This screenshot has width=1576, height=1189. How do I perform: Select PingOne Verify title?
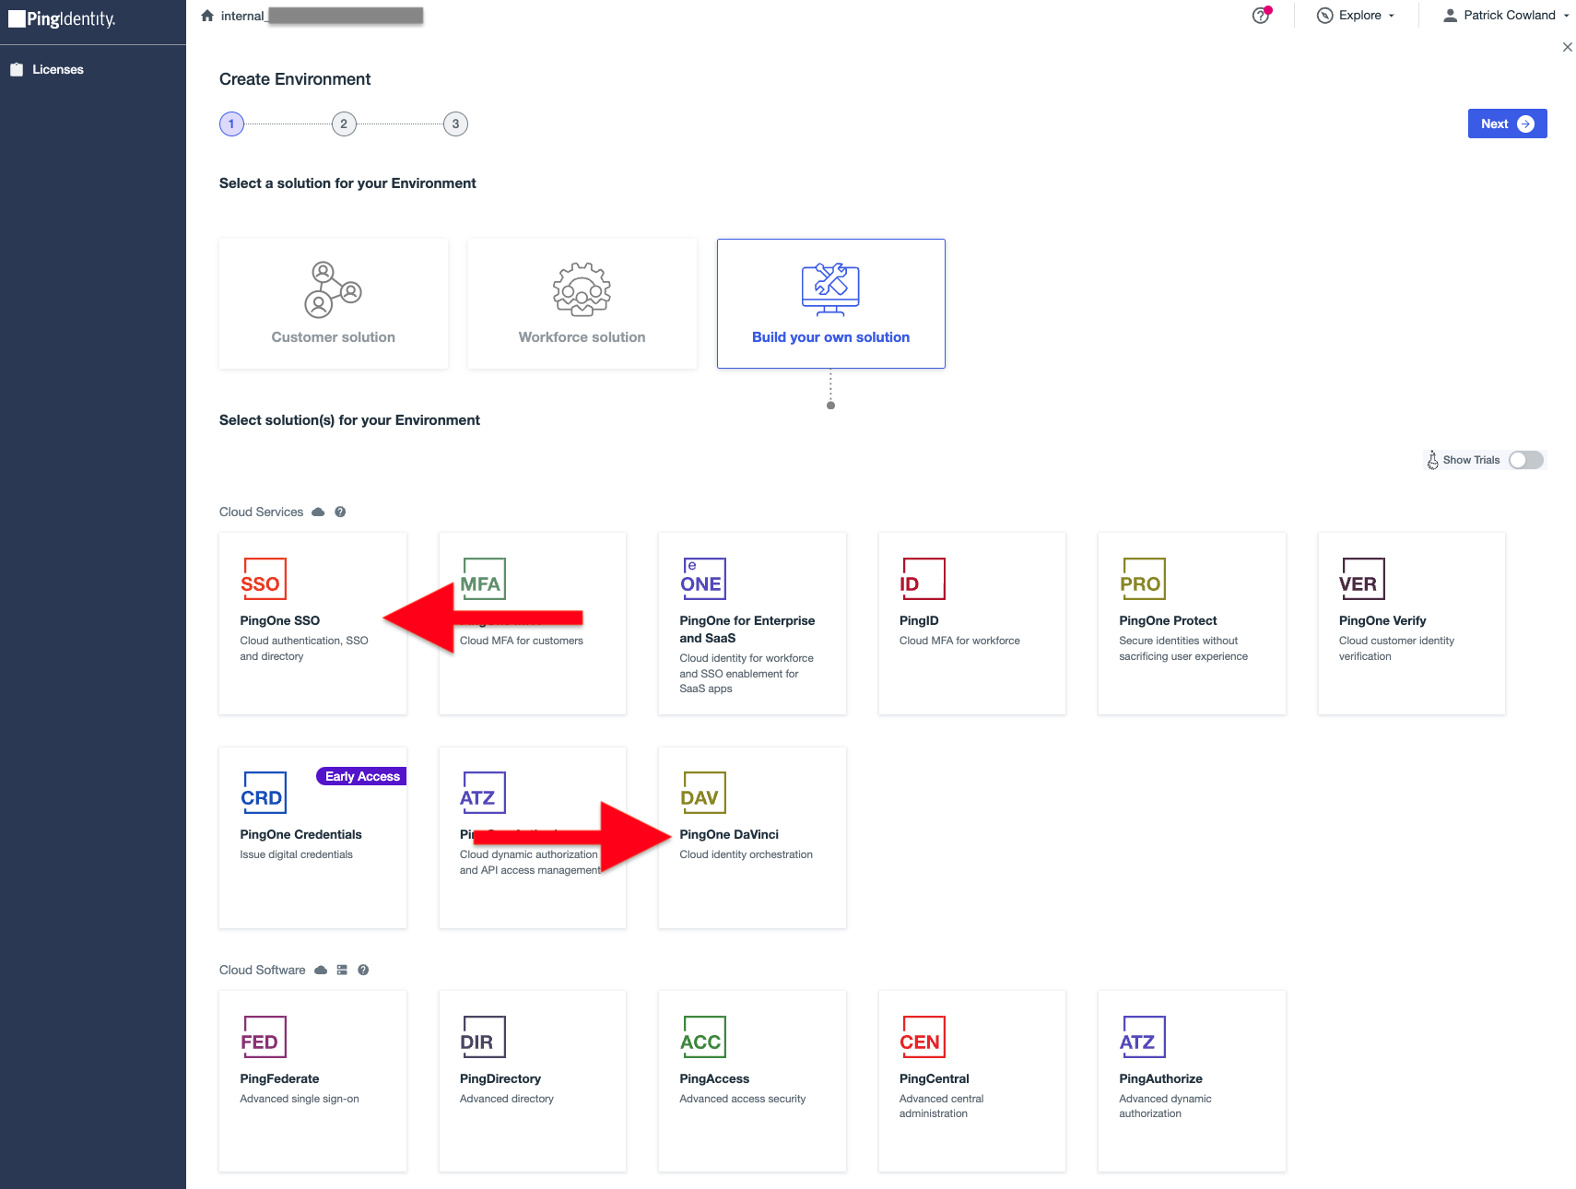coord(1382,621)
